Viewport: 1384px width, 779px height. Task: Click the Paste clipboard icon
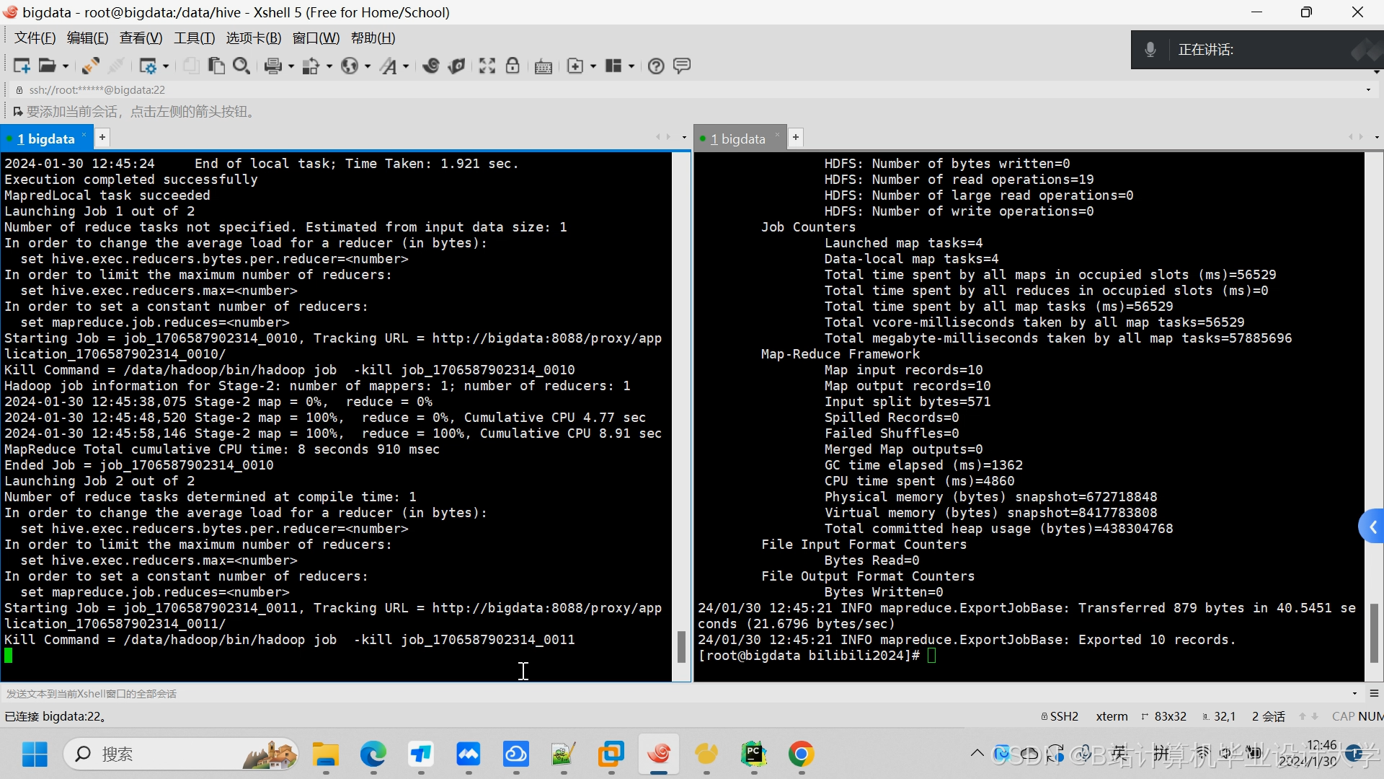click(x=216, y=66)
